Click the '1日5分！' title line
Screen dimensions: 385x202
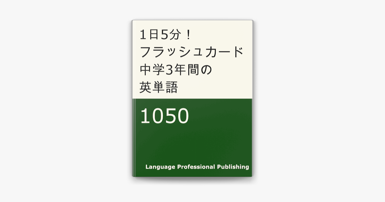click(166, 35)
